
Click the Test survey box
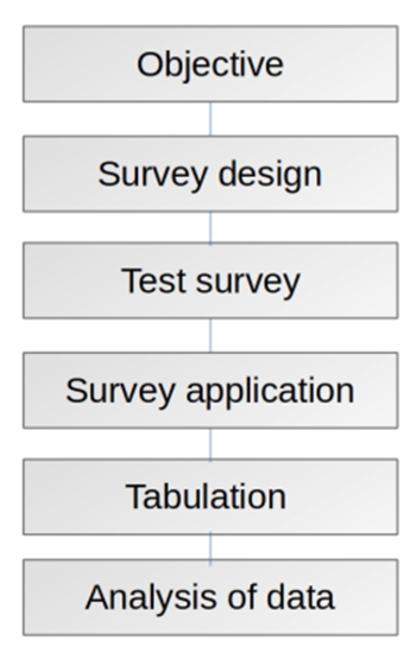(210, 280)
